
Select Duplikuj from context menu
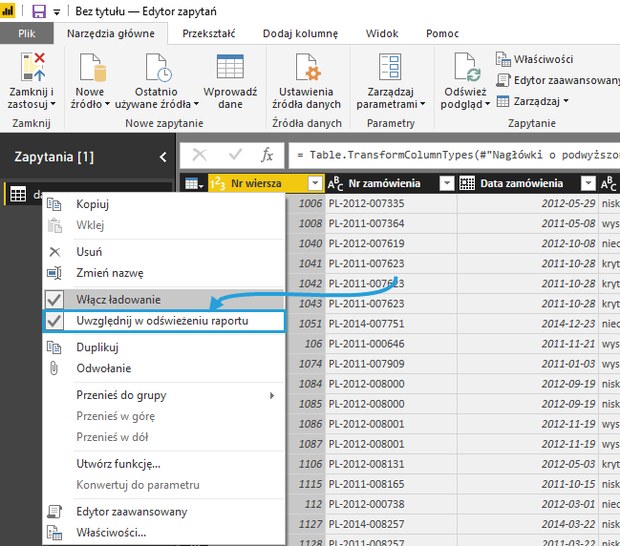tap(96, 347)
